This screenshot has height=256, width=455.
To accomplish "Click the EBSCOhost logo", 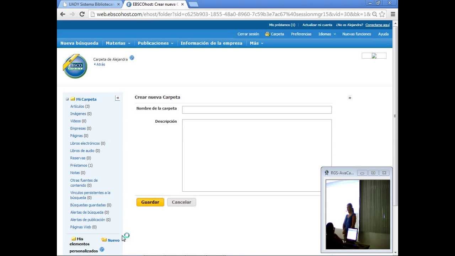I will pyautogui.click(x=75, y=66).
